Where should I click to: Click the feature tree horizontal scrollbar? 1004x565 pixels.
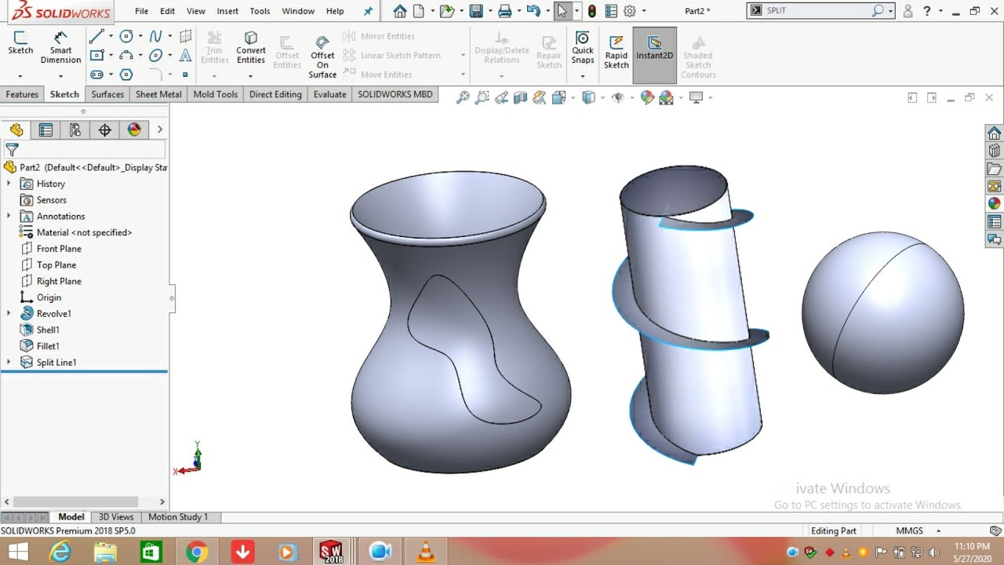[76, 501]
